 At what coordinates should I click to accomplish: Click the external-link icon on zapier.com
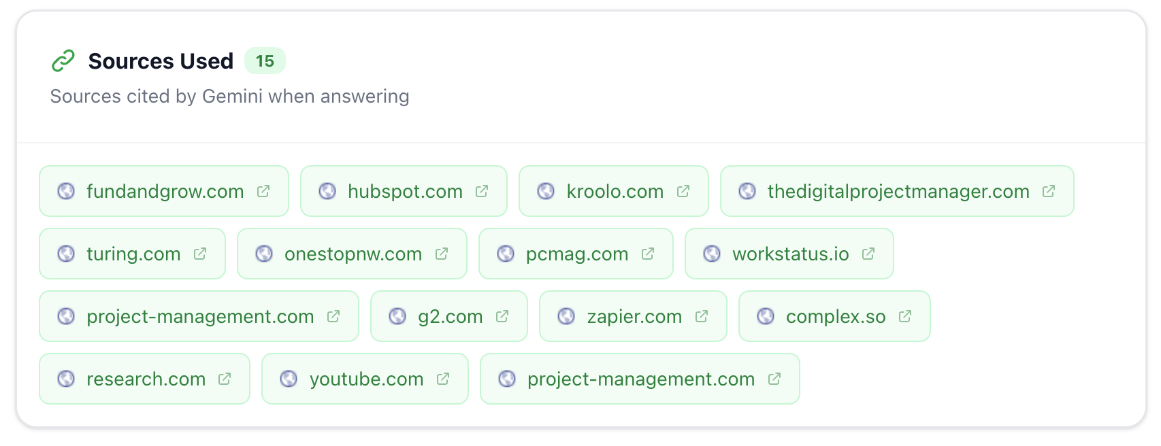tap(702, 315)
